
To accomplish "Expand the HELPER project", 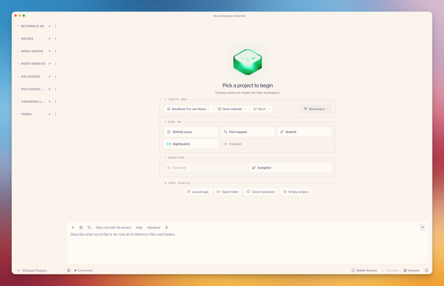I will click(x=18, y=39).
